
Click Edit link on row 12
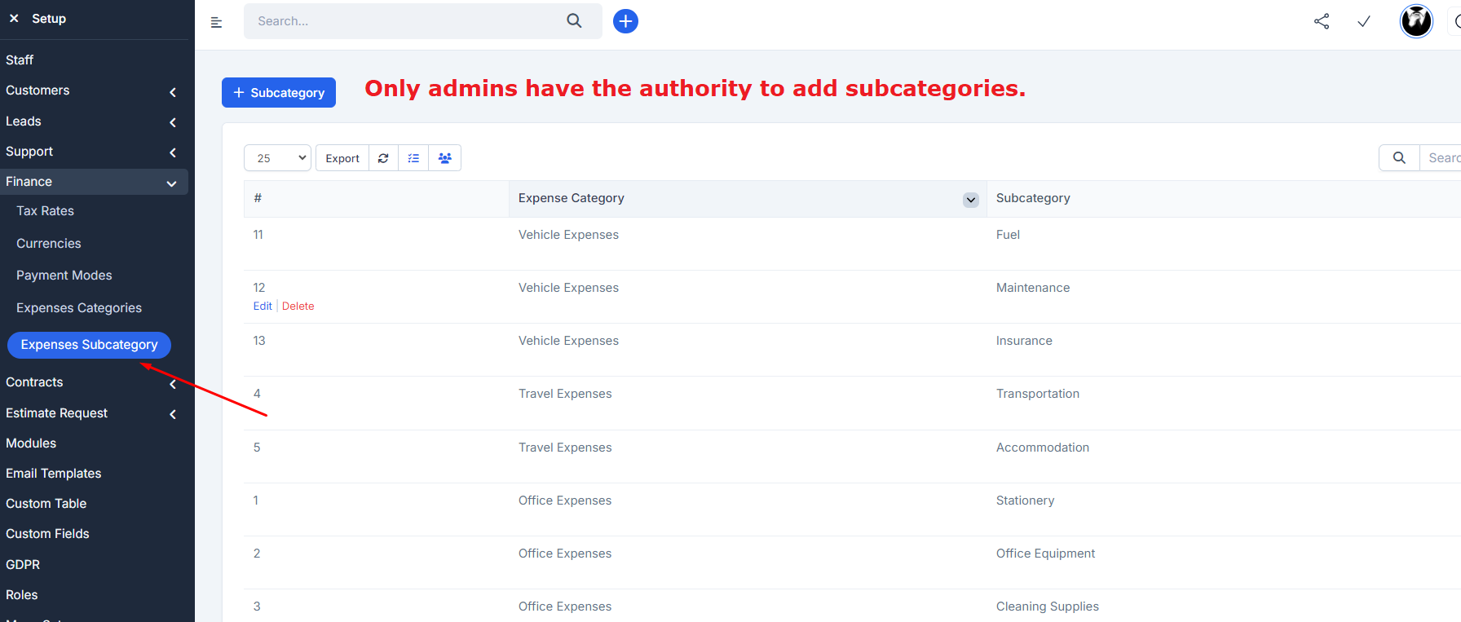(263, 307)
